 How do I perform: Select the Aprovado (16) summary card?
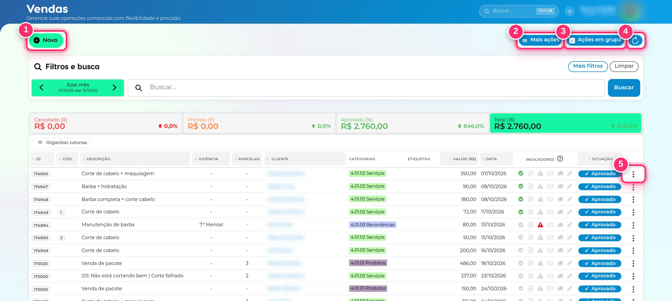point(412,123)
